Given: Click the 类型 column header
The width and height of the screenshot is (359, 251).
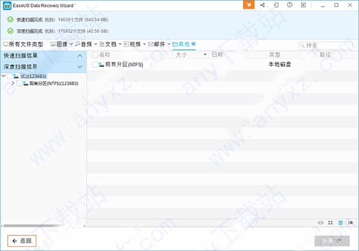Looking at the screenshot, I should [x=275, y=54].
